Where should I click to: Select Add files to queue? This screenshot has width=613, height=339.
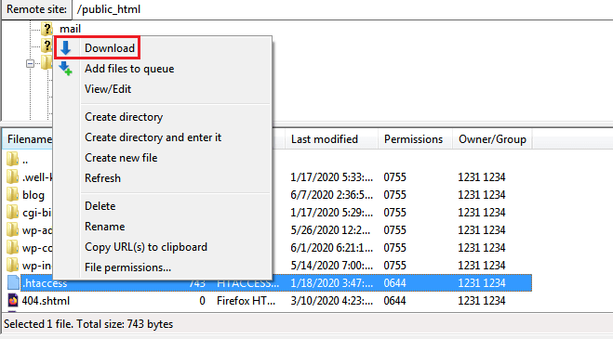point(129,69)
